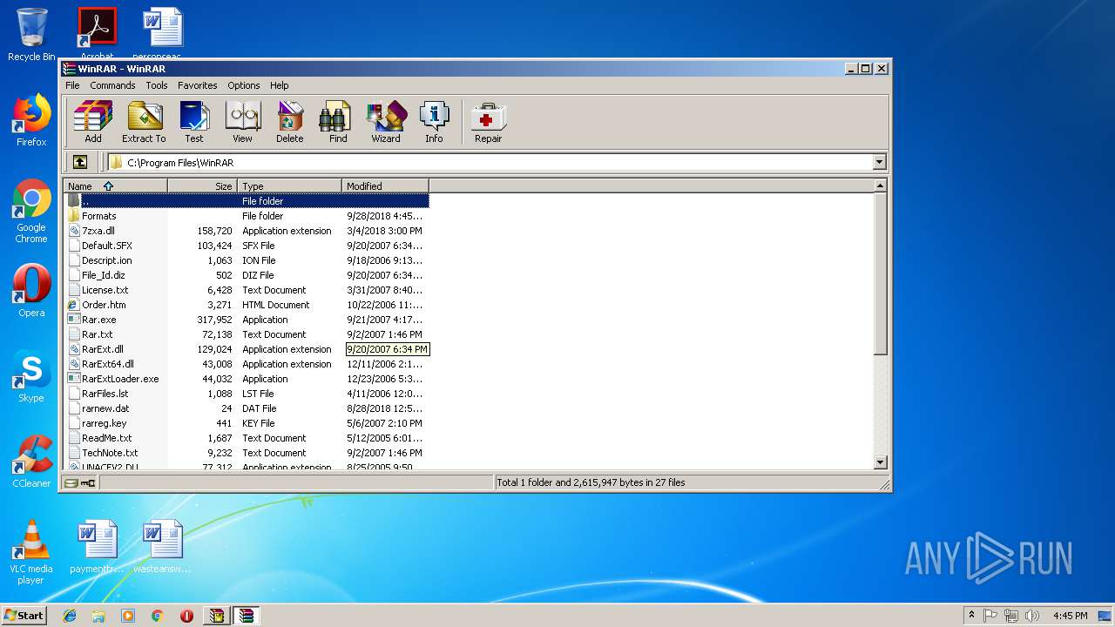The image size is (1115, 627).
Task: Select the ReadMe.txt file
Action: tap(248, 438)
